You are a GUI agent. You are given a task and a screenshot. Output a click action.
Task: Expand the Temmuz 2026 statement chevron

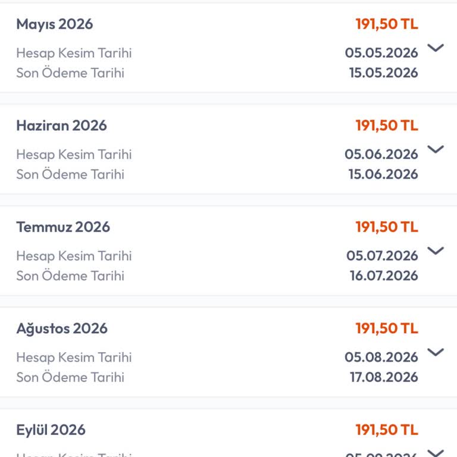pos(436,251)
